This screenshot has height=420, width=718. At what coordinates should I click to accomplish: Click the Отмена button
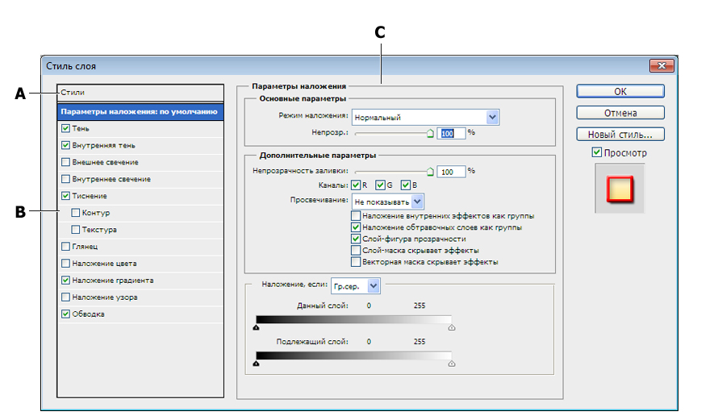[620, 113]
